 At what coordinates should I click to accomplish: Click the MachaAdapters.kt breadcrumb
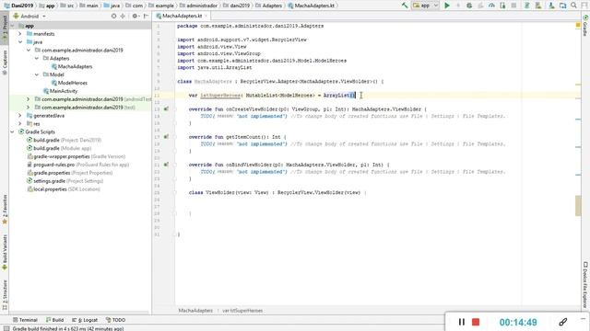312,6
